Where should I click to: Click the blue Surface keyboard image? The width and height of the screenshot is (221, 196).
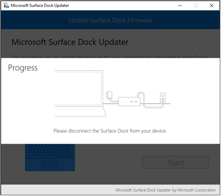(x=50, y=157)
